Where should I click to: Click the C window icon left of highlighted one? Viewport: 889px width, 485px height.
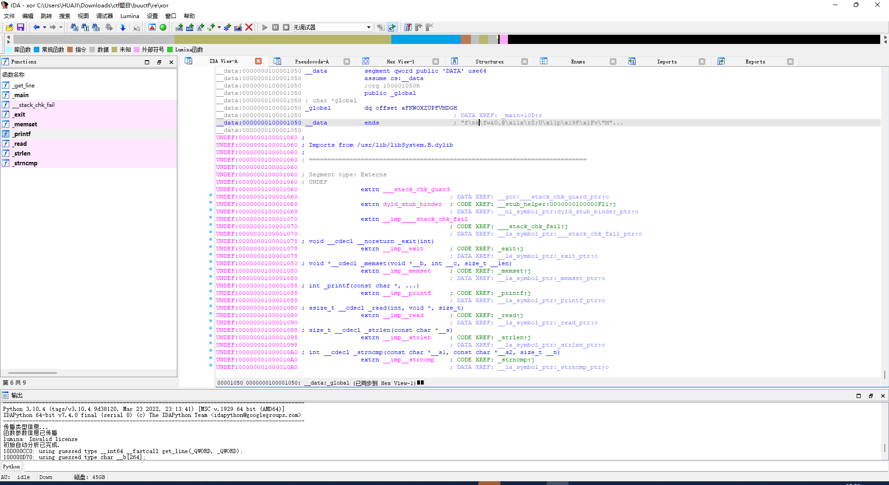pos(381,27)
